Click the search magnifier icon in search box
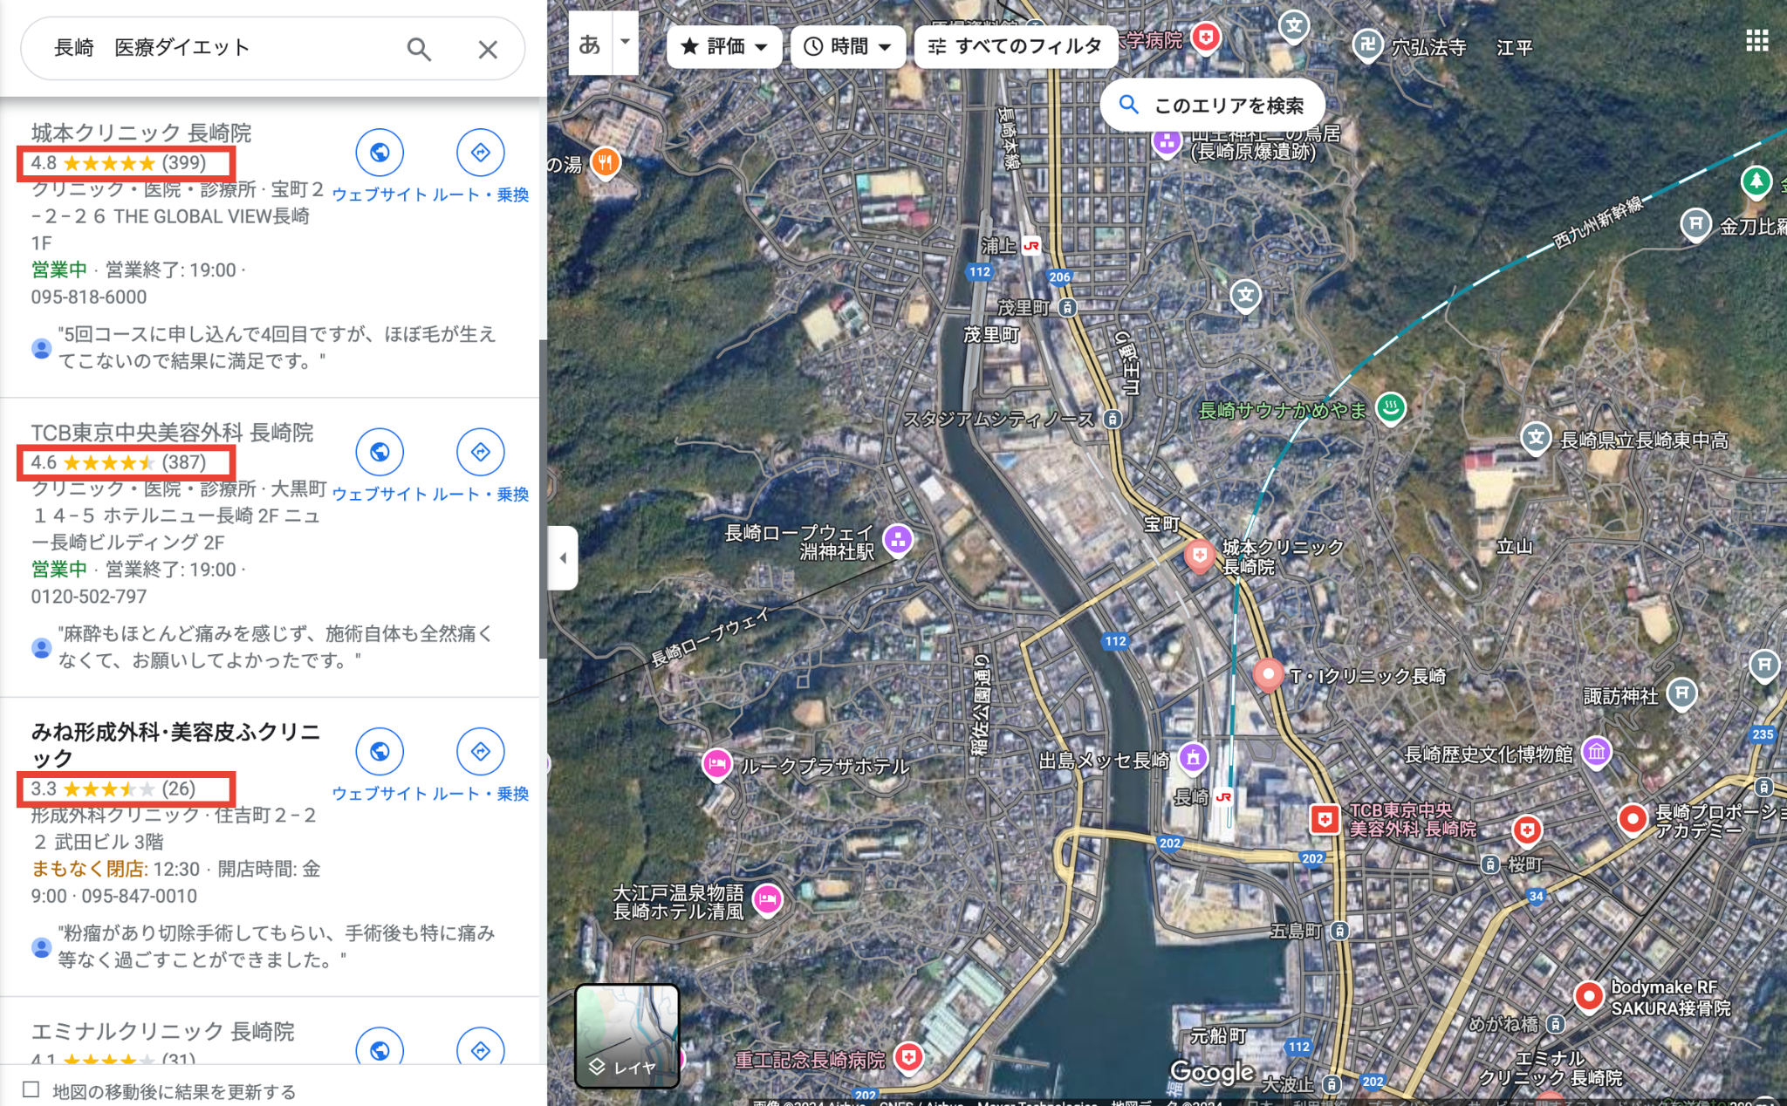The height and width of the screenshot is (1106, 1787). [x=419, y=49]
